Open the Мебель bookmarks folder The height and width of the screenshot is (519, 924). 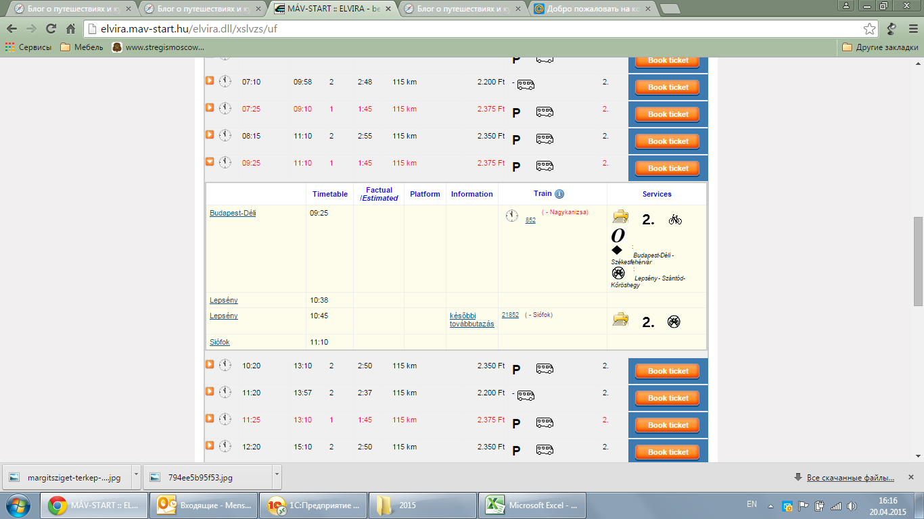(x=82, y=47)
